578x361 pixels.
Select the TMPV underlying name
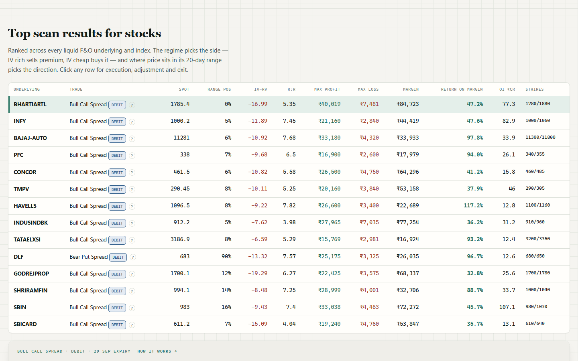tap(21, 189)
